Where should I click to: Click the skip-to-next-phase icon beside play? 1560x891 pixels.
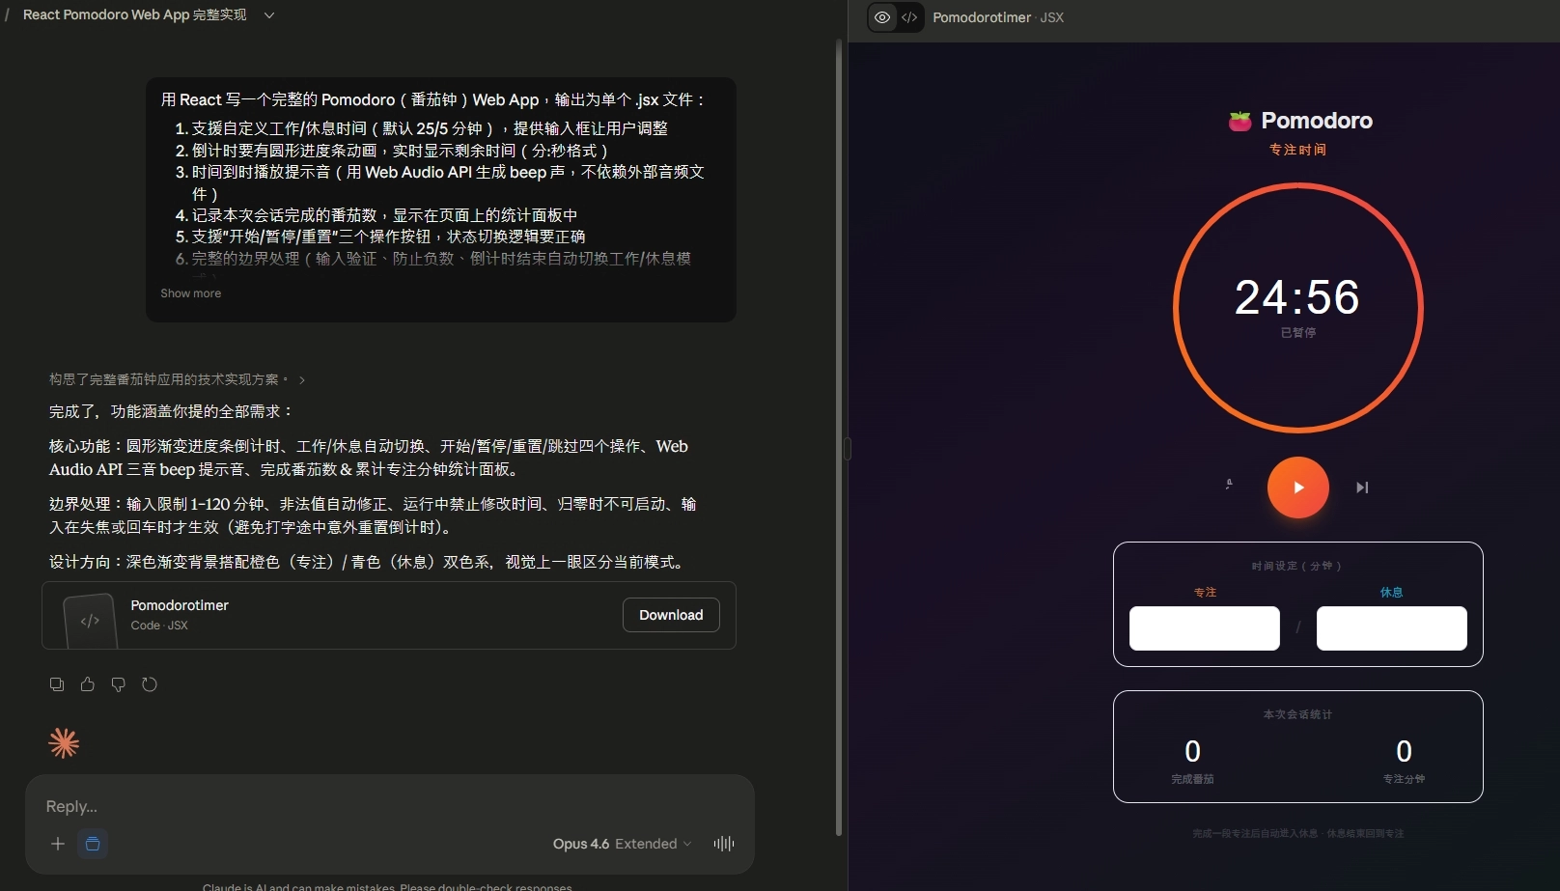tap(1362, 487)
